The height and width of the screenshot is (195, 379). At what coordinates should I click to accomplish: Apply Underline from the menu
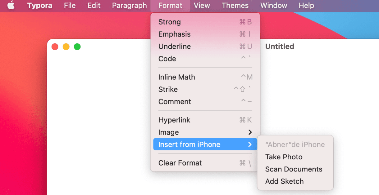coord(174,47)
